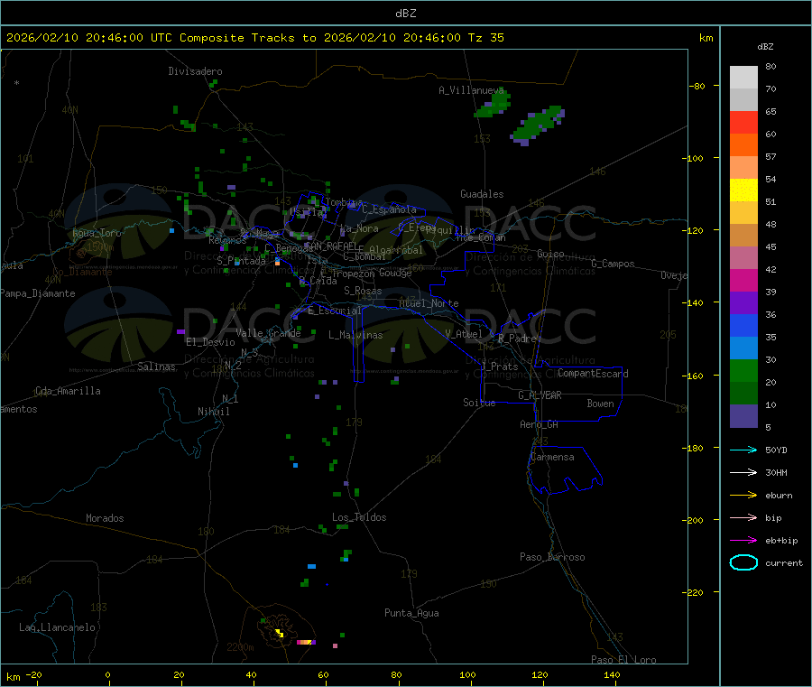
Task: Click the G_ALVEAR map label
Action: [540, 395]
